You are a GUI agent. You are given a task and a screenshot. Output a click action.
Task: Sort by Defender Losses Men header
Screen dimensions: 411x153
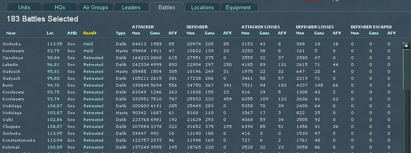(x=300, y=33)
